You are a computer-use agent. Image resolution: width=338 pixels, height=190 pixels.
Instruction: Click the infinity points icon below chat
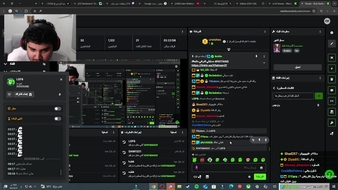(x=195, y=177)
